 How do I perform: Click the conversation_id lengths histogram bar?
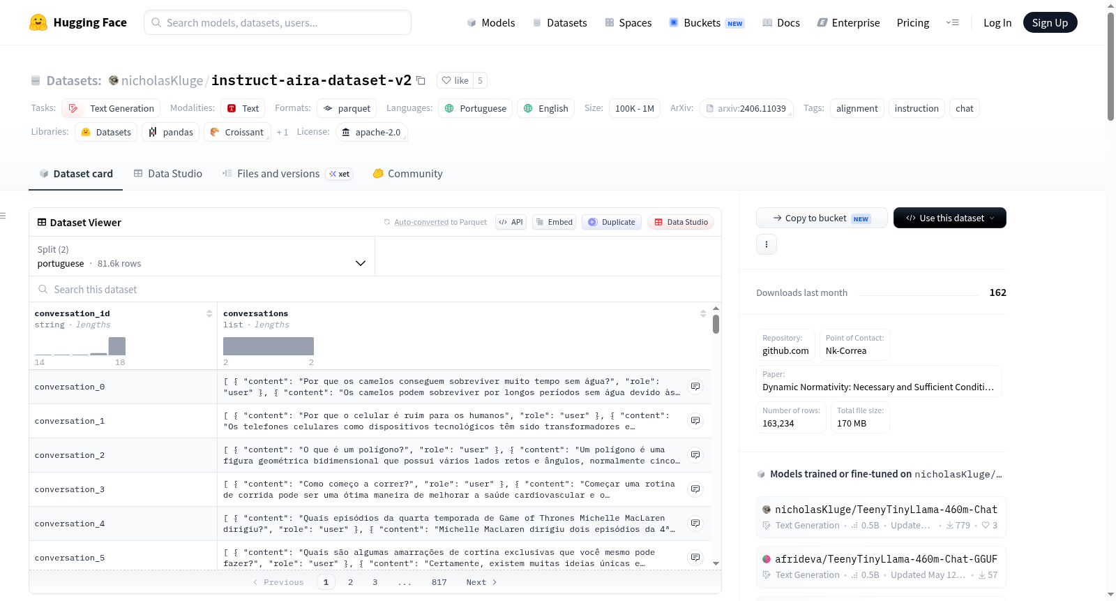(117, 346)
